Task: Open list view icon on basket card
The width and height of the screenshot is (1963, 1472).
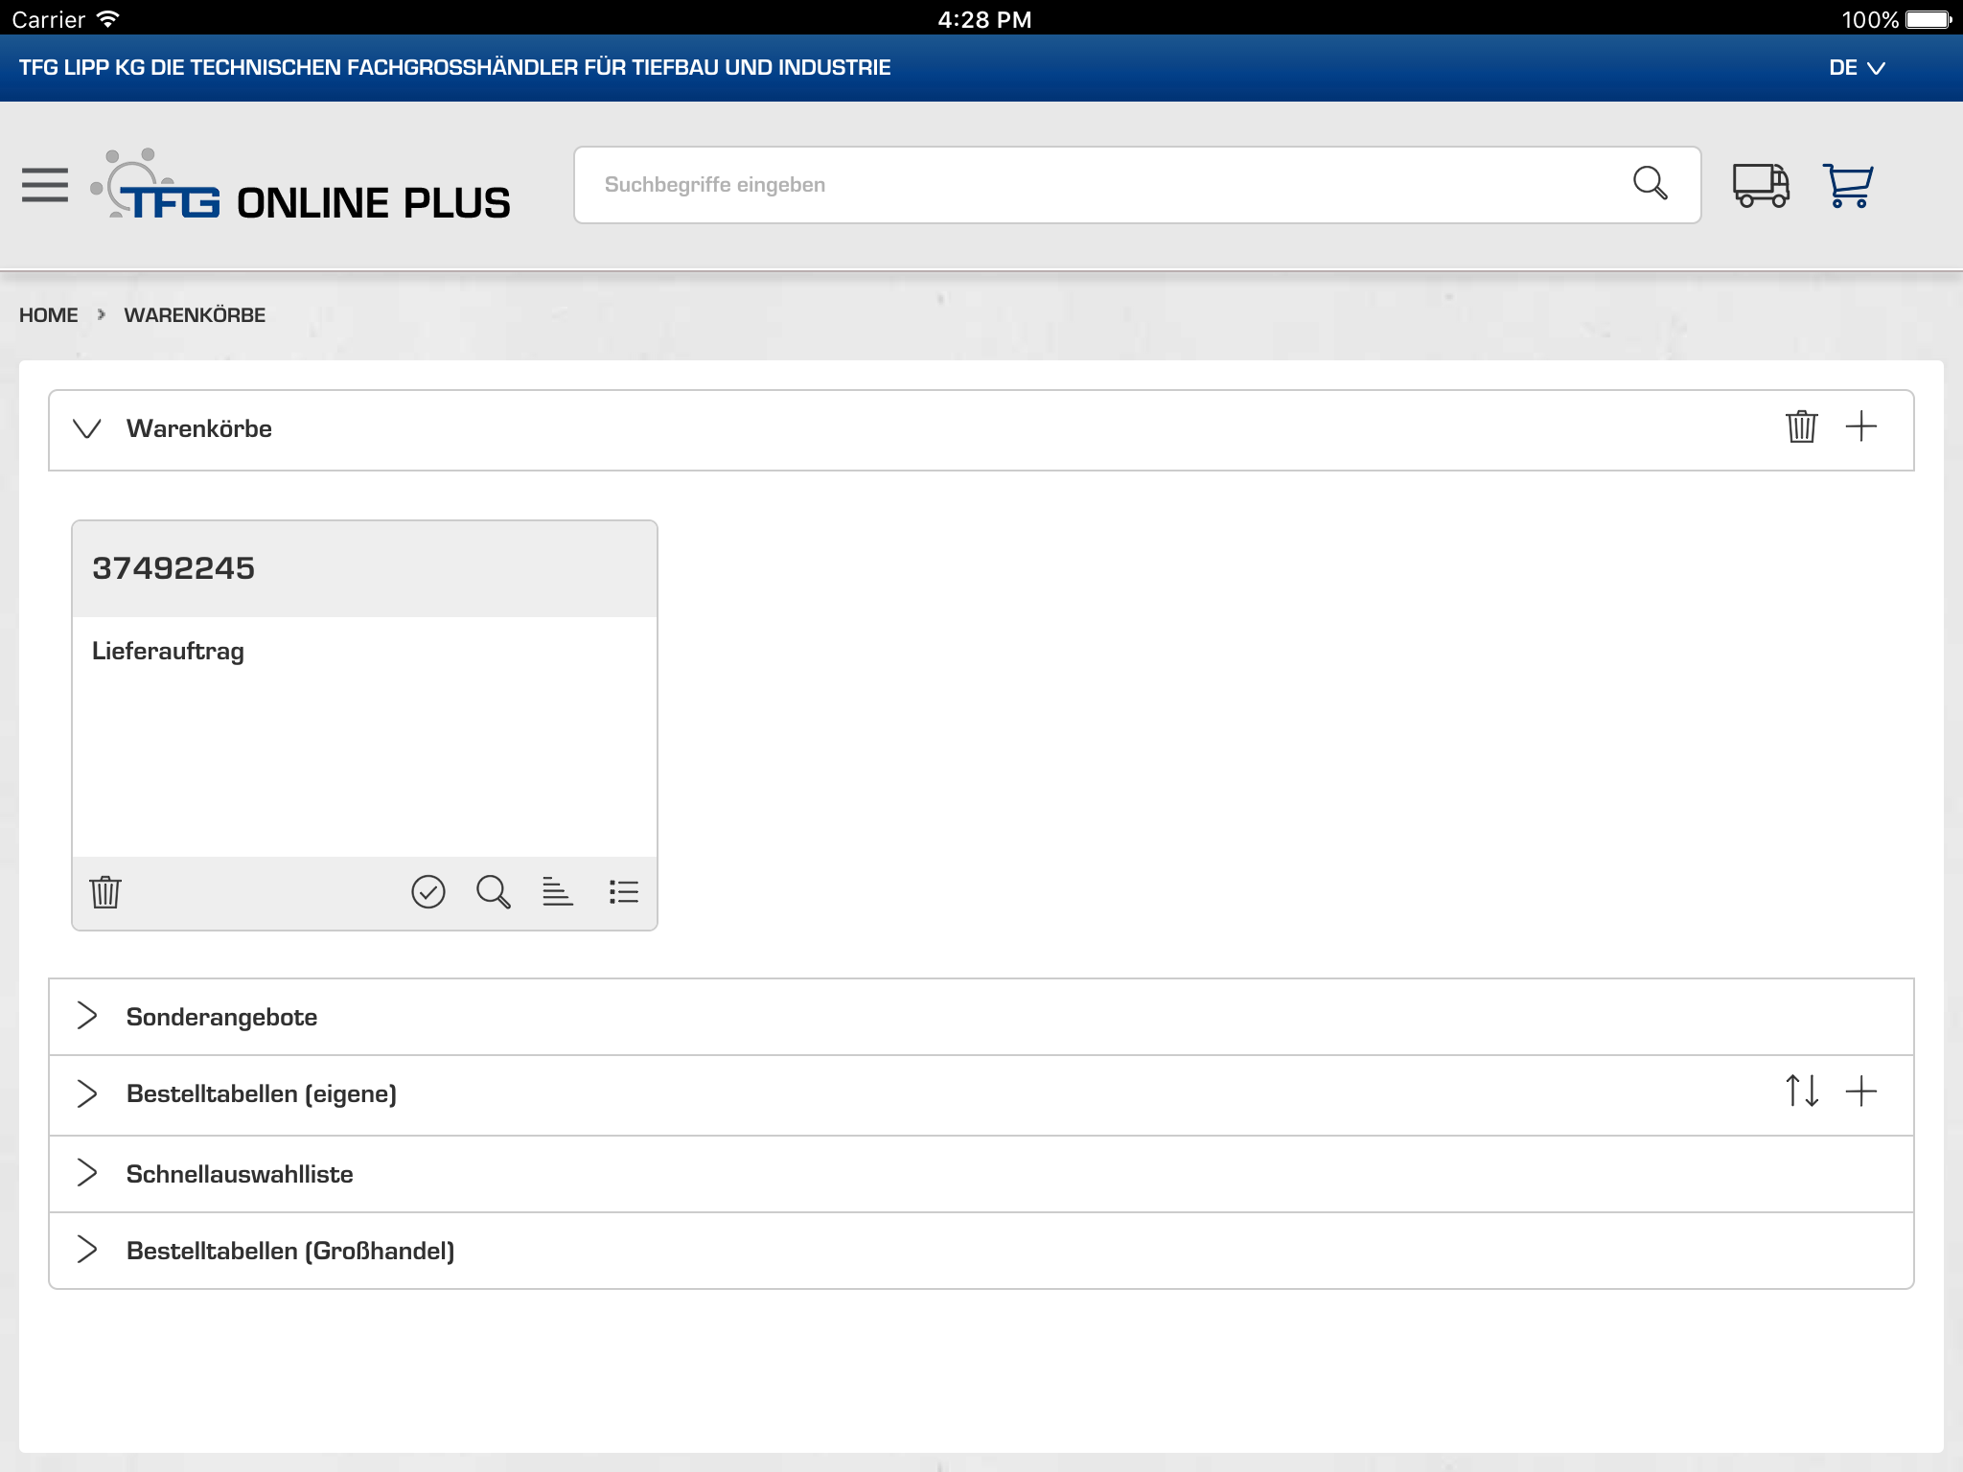Action: [623, 892]
